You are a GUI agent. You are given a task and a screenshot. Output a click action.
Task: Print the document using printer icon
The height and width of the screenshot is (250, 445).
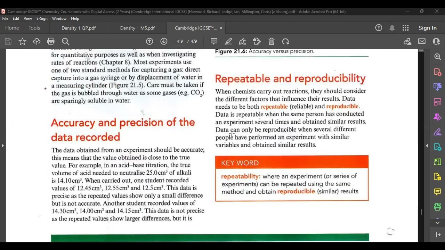pyautogui.click(x=51, y=42)
